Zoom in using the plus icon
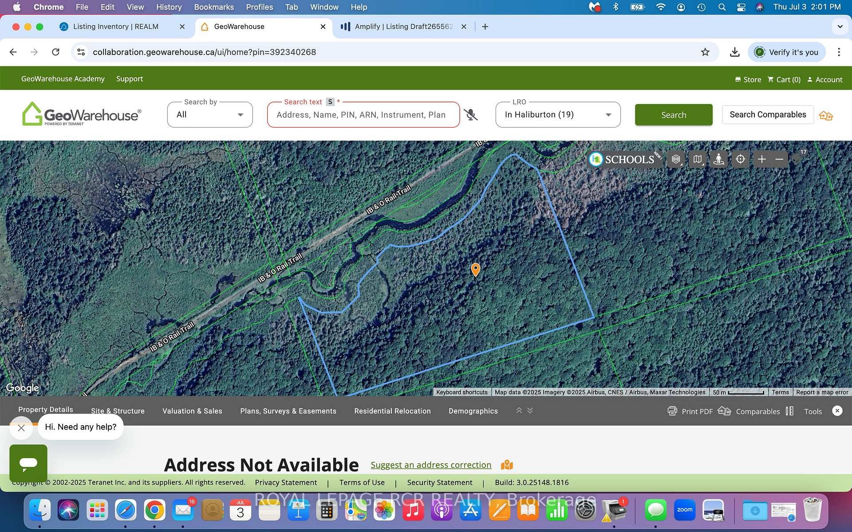The image size is (852, 532). pyautogui.click(x=761, y=159)
